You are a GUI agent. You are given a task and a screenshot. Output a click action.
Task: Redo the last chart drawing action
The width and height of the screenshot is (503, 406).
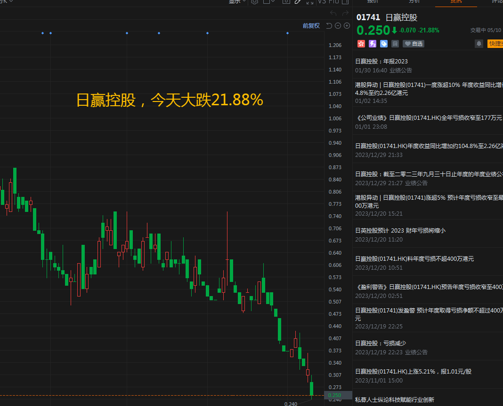click(345, 14)
